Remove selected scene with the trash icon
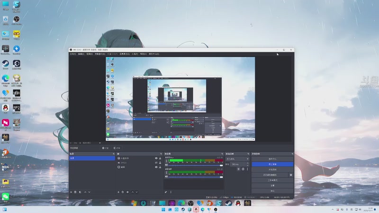Viewport: 379px width, 213px height. pyautogui.click(x=75, y=192)
